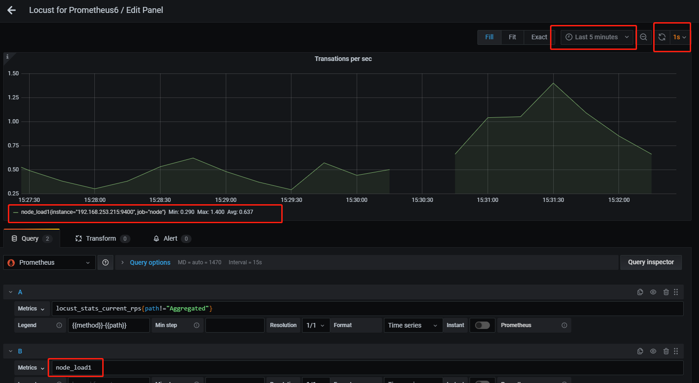Viewport: 699px width, 383px height.
Task: Grab the drag handle of query A
Action: coord(676,292)
